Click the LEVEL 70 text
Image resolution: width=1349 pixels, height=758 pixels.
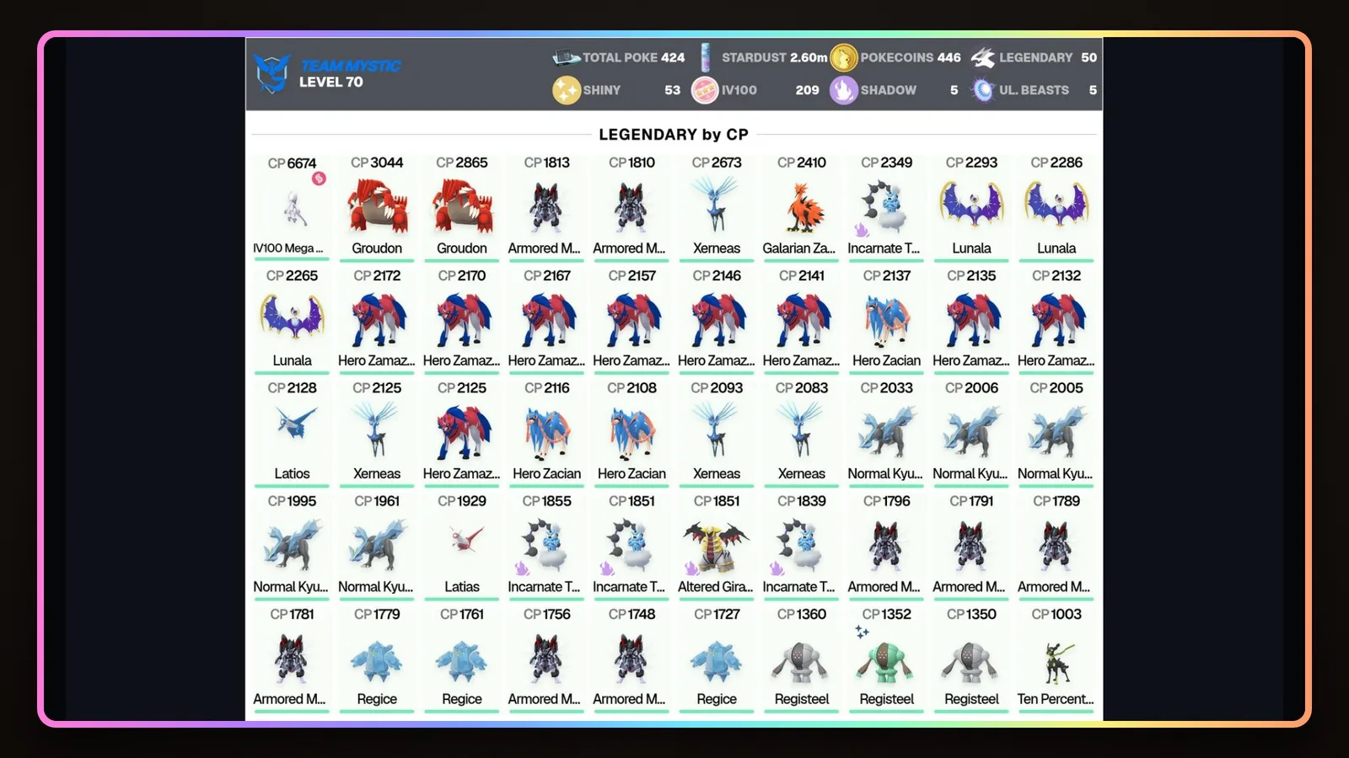pos(331,82)
